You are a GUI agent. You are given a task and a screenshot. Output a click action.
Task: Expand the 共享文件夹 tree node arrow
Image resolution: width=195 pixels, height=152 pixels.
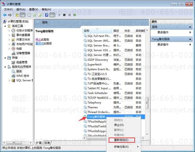(x=9, y=40)
